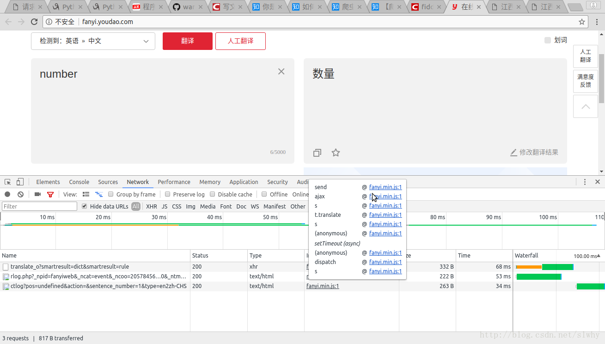Enable Preserve log
Screen dimensions: 605x344
click(167, 194)
